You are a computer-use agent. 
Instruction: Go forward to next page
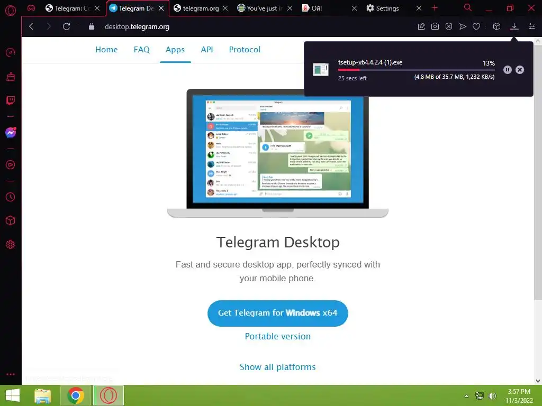[x=49, y=26]
